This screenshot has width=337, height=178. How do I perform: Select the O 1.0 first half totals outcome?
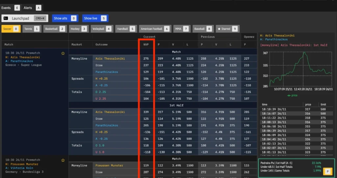[x=100, y=146]
